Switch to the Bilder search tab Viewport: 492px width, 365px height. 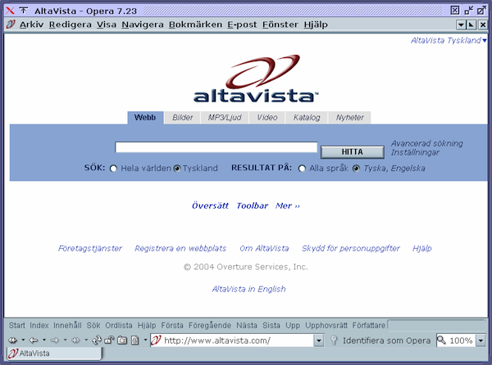[x=182, y=117]
